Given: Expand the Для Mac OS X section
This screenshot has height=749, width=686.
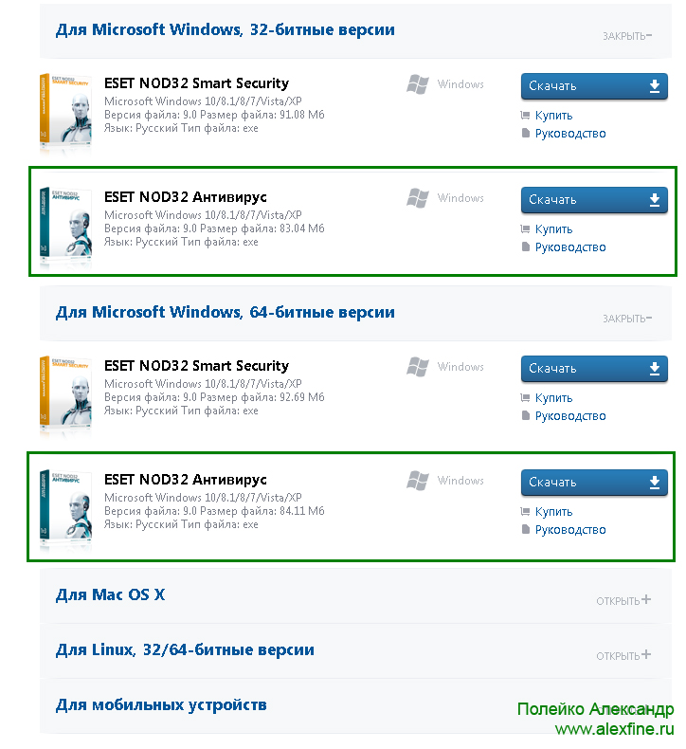Looking at the screenshot, I should [x=623, y=600].
